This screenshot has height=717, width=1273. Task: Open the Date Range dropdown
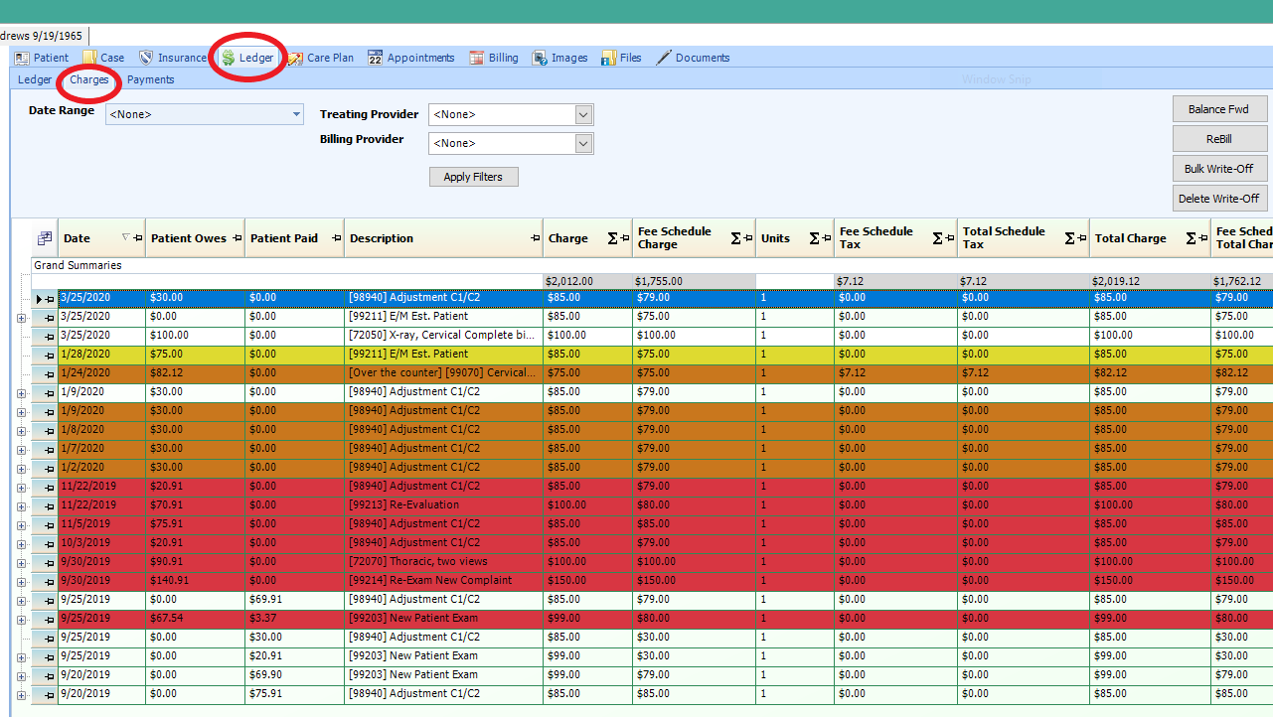tap(295, 114)
